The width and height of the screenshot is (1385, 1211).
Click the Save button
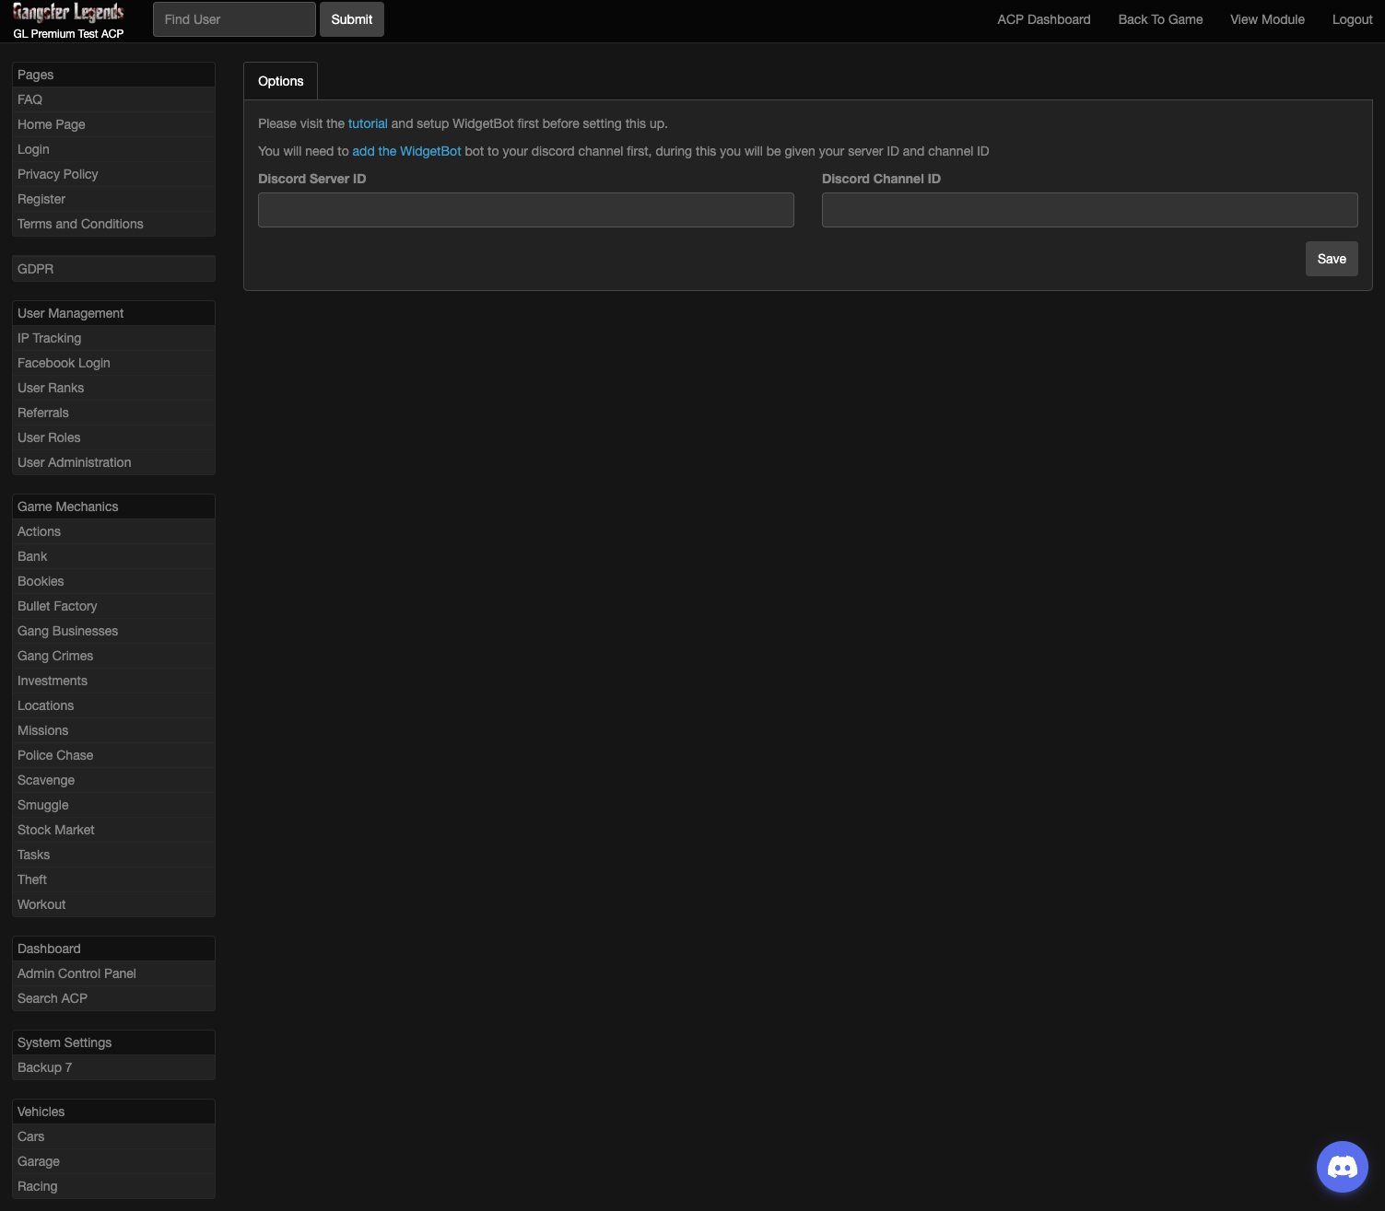click(x=1331, y=259)
